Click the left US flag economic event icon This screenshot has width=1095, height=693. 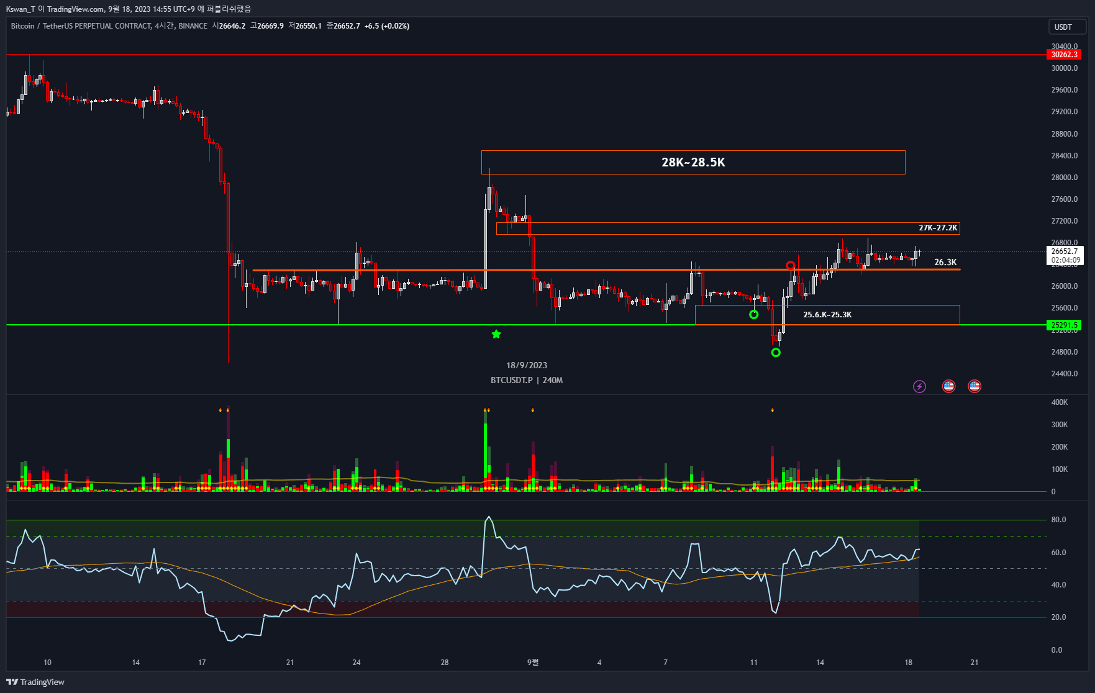[x=948, y=386]
